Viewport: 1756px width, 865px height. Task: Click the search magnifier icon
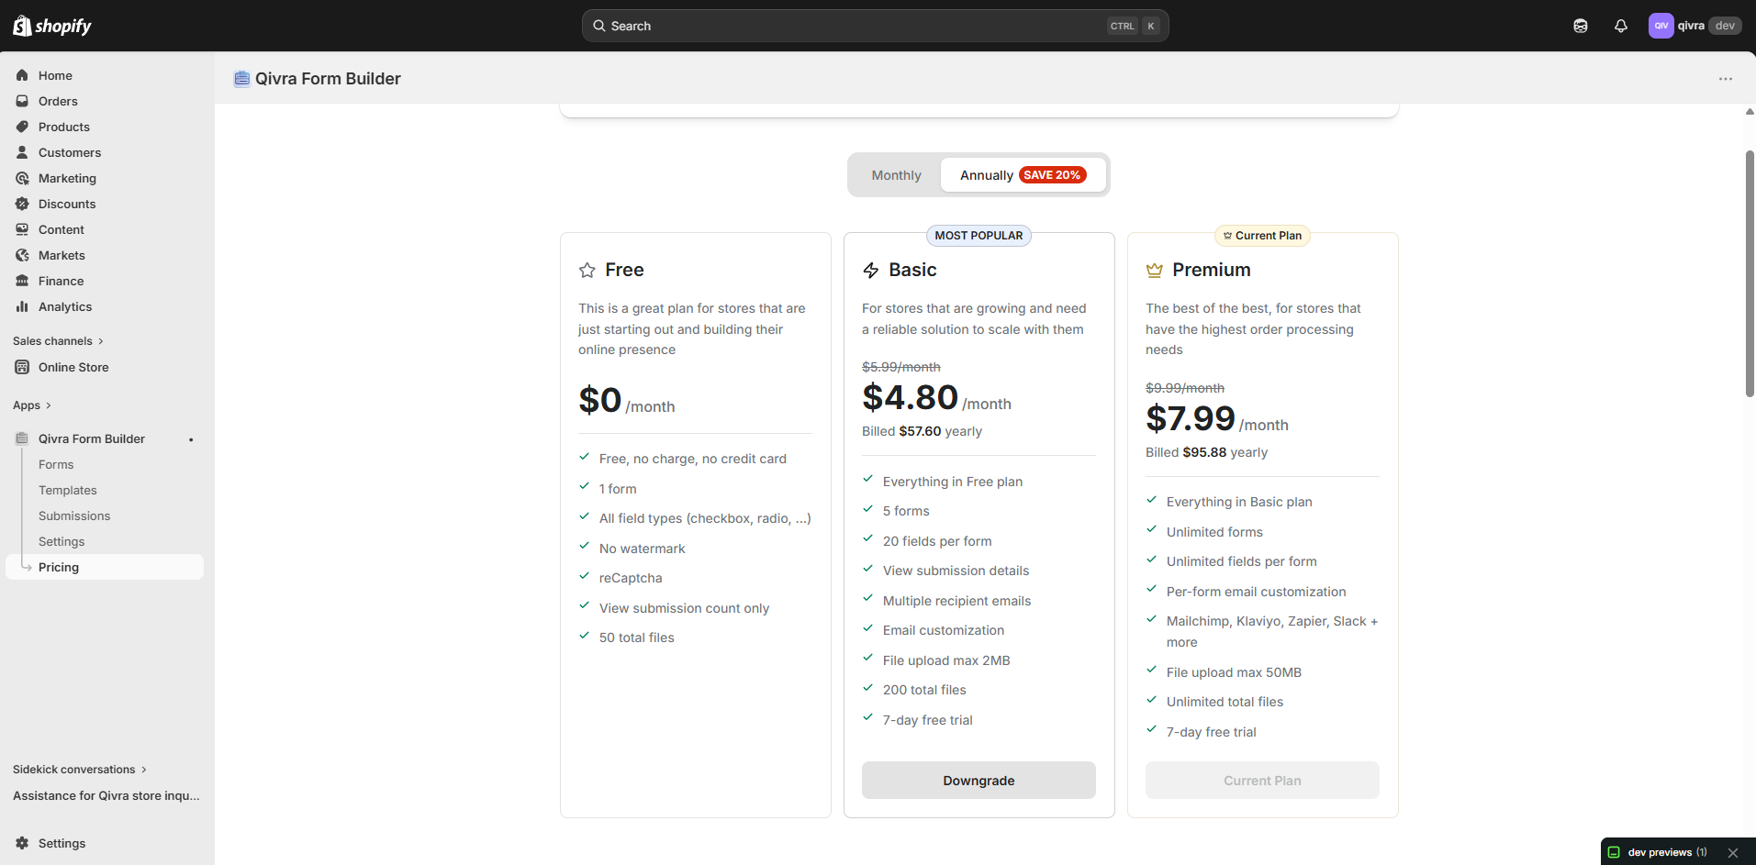(599, 26)
